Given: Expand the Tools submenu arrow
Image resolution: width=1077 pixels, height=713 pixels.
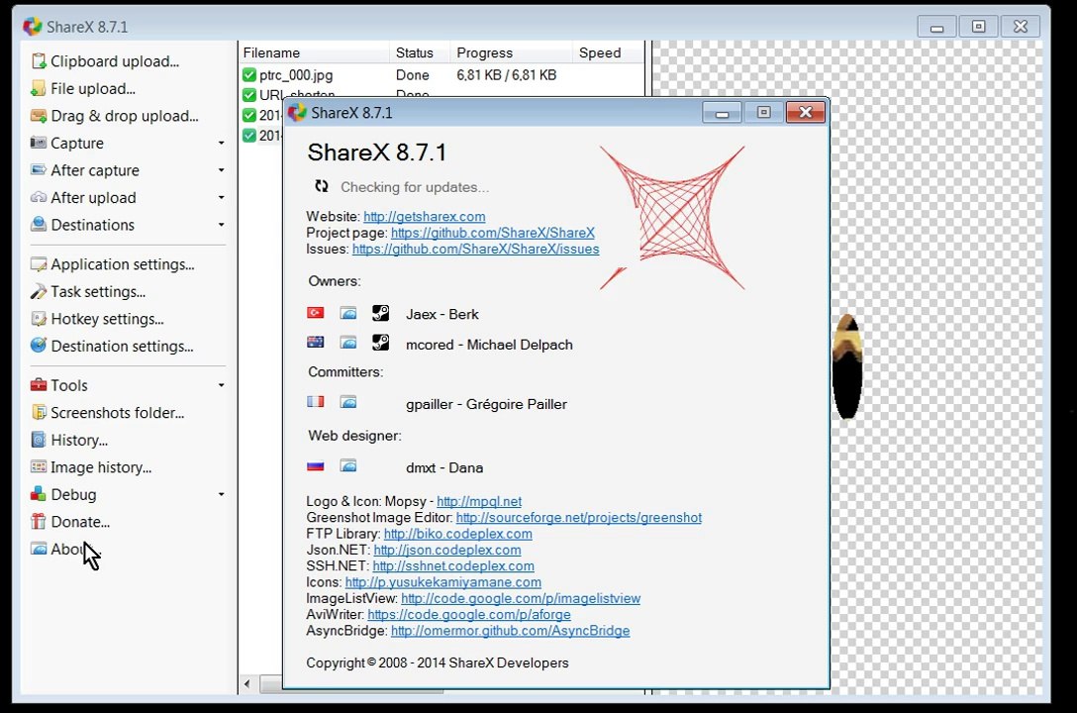Looking at the screenshot, I should pos(221,385).
